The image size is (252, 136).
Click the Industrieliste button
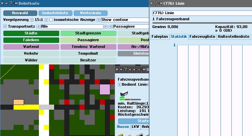point(55,13)
